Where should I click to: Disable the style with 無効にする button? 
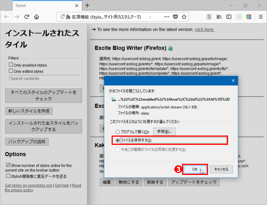pyautogui.click(x=129, y=182)
